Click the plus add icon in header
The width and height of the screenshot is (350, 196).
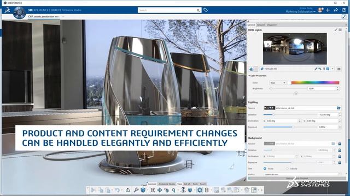pyautogui.click(x=328, y=10)
